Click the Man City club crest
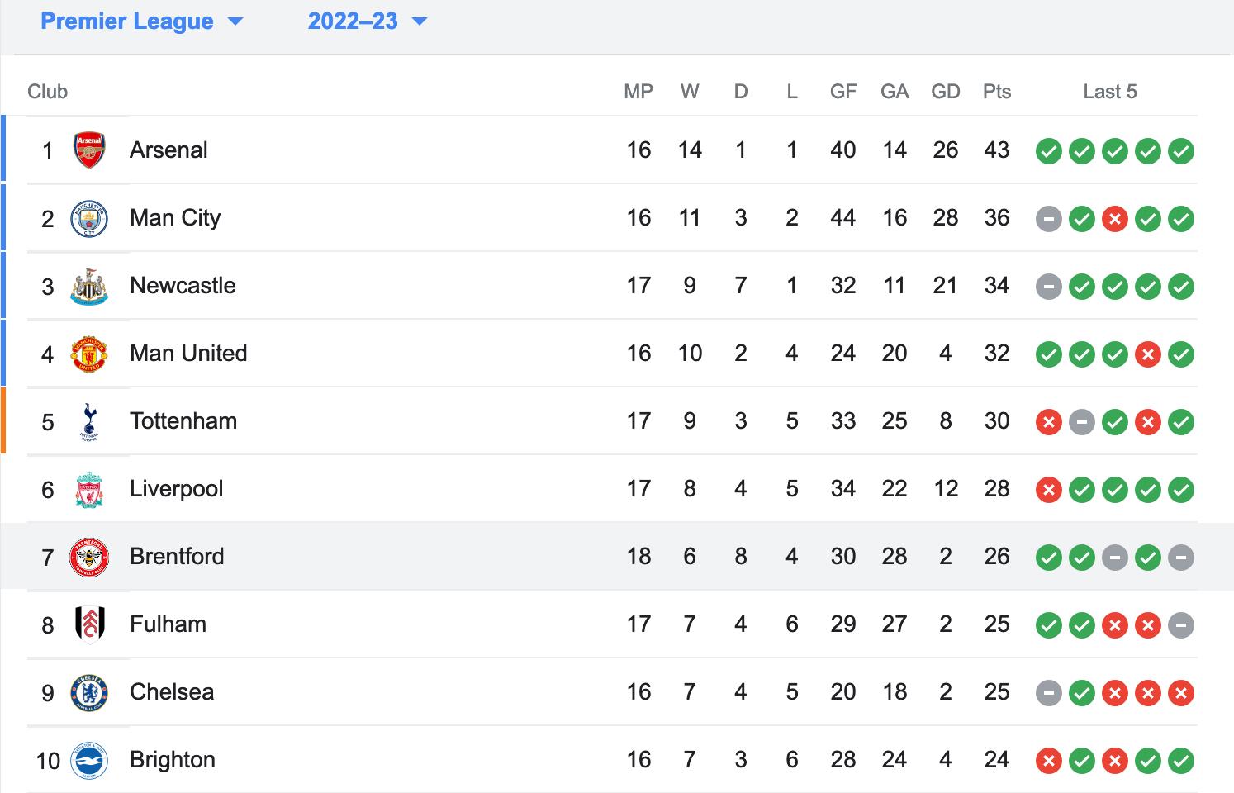 tap(89, 218)
